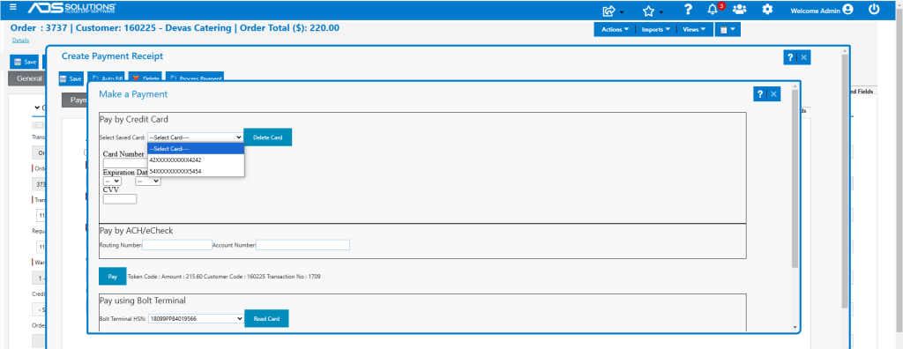This screenshot has width=903, height=349.
Task: Click the Delete Card button
Action: [x=268, y=137]
